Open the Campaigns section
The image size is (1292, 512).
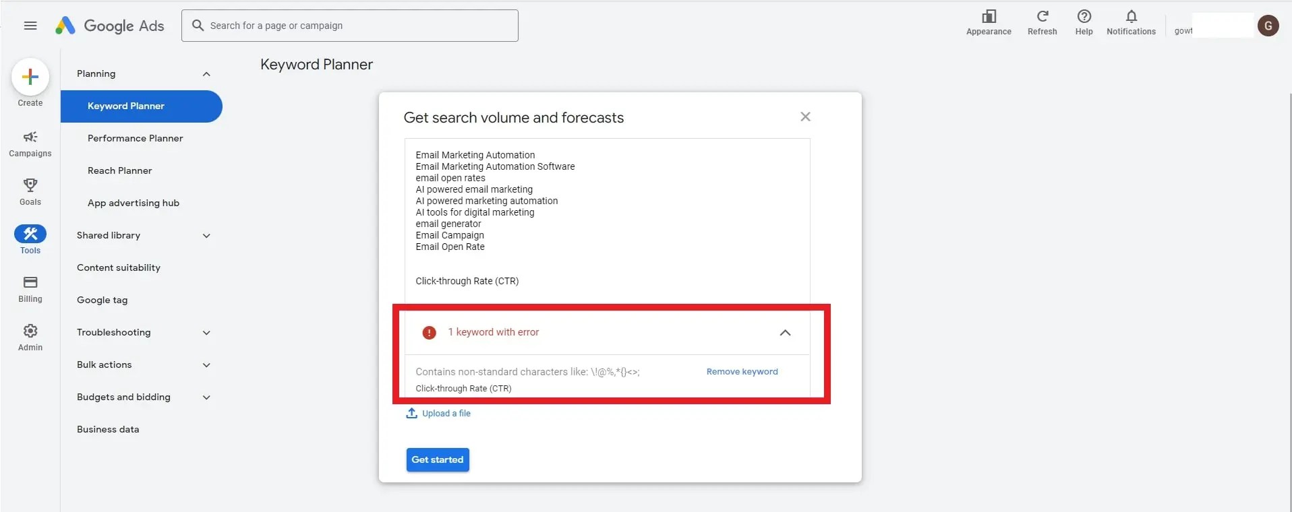(30, 144)
